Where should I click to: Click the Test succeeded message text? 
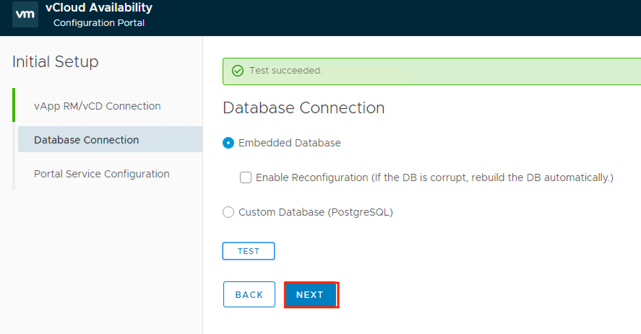(x=285, y=71)
